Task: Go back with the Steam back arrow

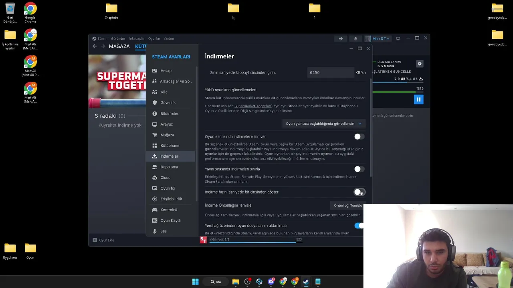Action: [95, 46]
